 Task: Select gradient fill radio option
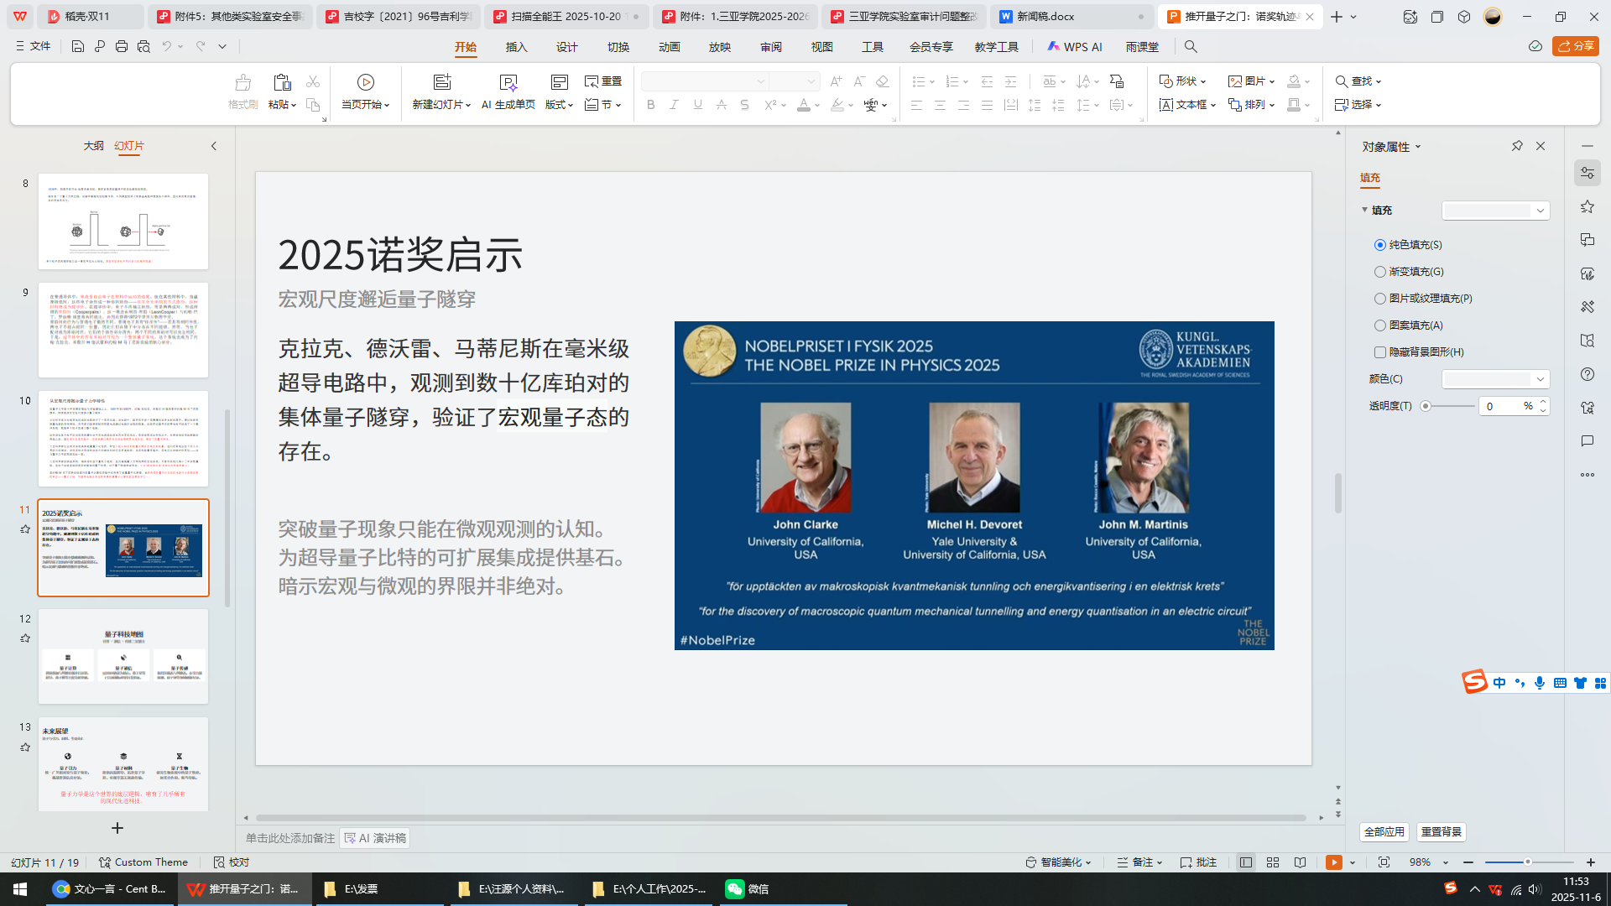click(x=1380, y=272)
